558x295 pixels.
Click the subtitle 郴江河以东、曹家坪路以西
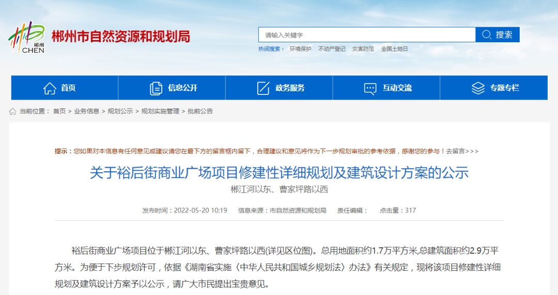pos(279,189)
